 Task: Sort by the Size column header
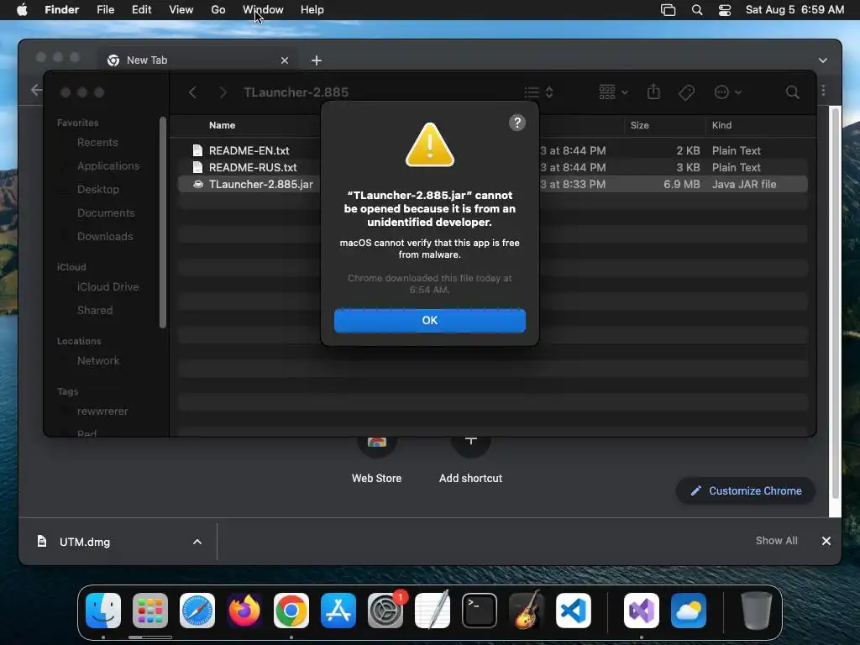[639, 125]
